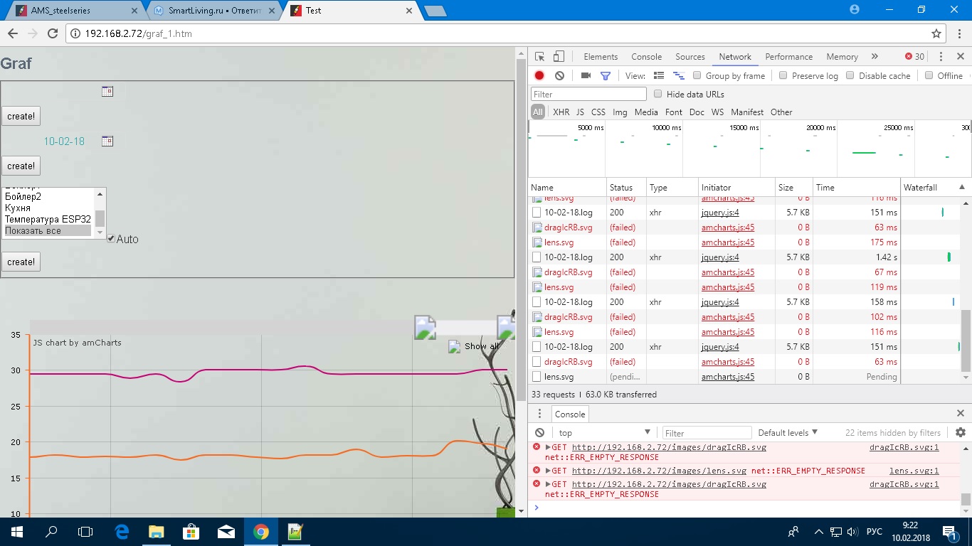Click the inspect element picker icon
This screenshot has width=972, height=546.
point(540,57)
